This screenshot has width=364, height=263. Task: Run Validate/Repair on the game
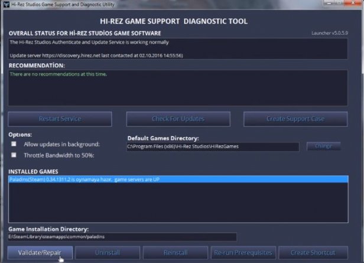click(40, 252)
